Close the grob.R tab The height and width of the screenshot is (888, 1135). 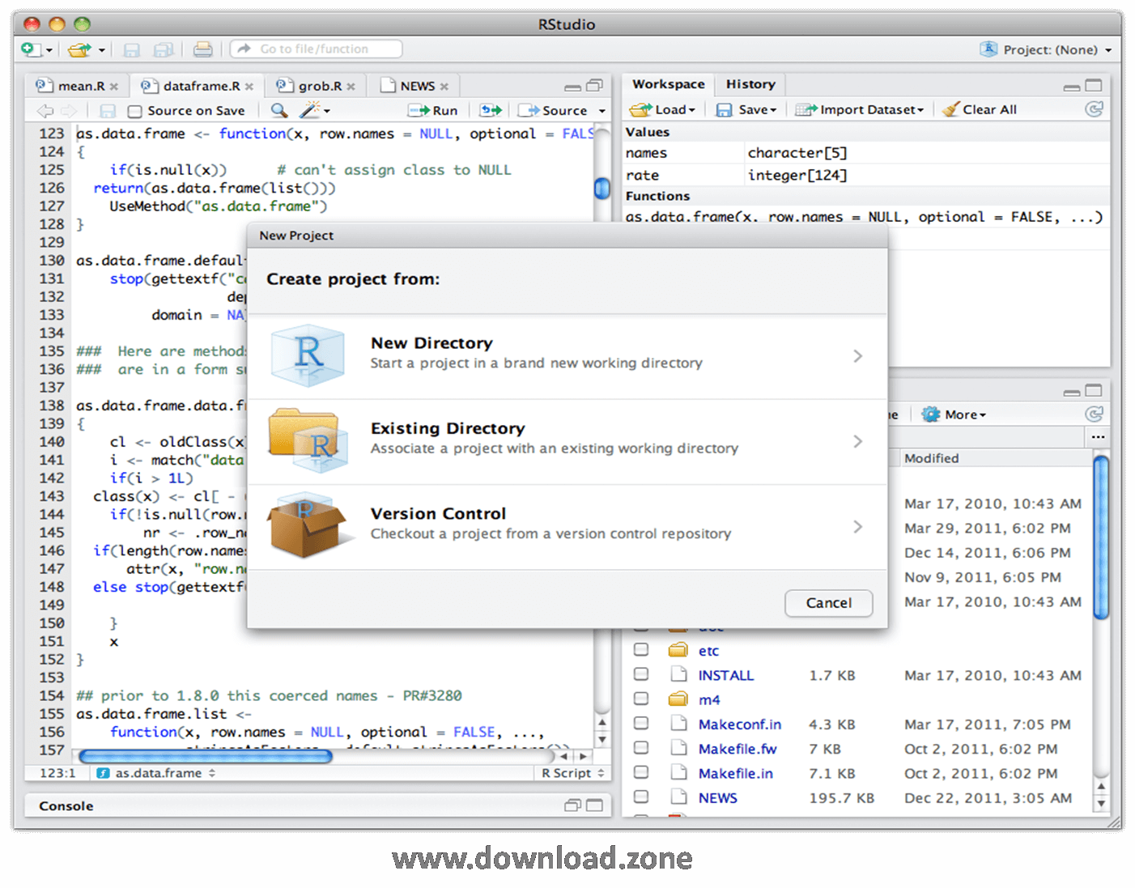(x=351, y=87)
